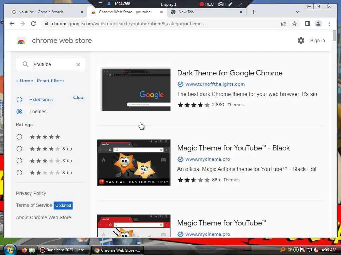
Task: Click the 2,880 ratings count
Action: point(218,105)
